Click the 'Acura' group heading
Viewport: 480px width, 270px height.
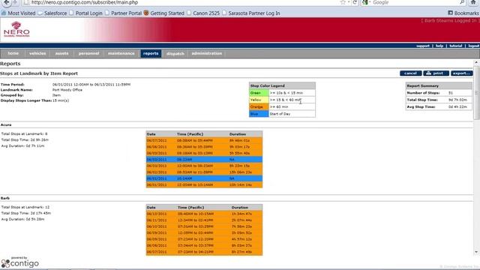(x=6, y=125)
